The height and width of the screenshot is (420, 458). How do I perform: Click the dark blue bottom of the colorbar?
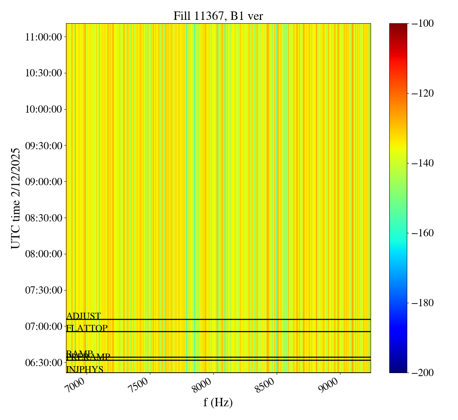pyautogui.click(x=398, y=370)
